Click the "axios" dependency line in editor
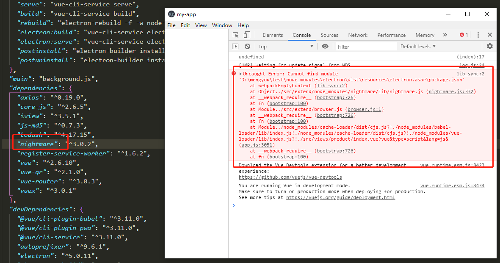The height and width of the screenshot is (263, 500). [x=52, y=97]
